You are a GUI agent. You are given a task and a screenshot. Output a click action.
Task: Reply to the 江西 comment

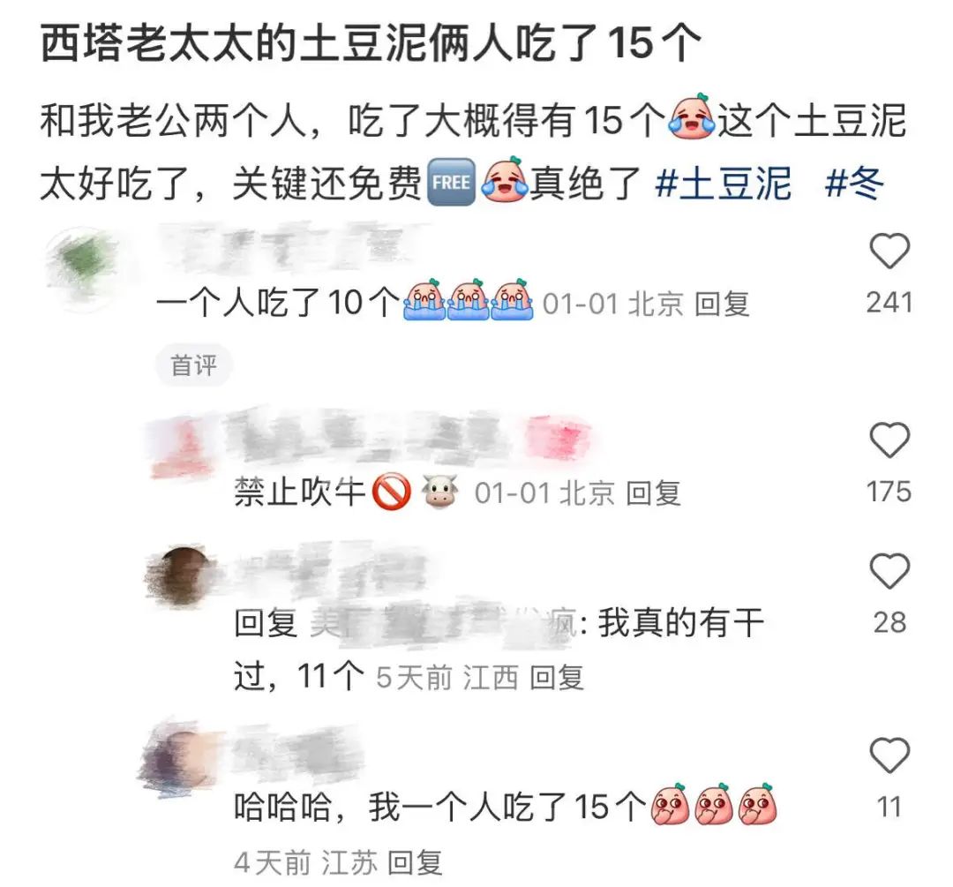click(557, 677)
